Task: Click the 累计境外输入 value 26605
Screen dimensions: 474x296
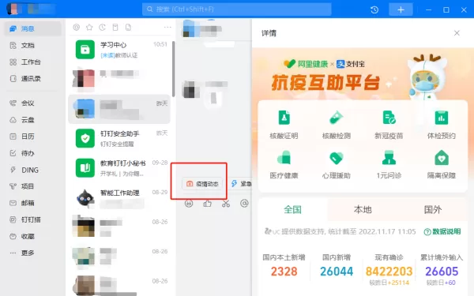Action: (442, 272)
